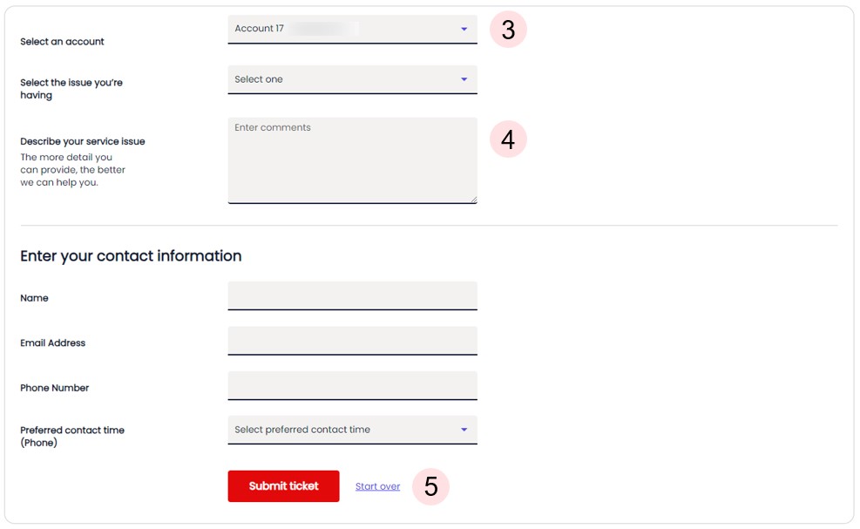This screenshot has height=529, width=860.
Task: Click the 'Select an account' label
Action: point(62,41)
